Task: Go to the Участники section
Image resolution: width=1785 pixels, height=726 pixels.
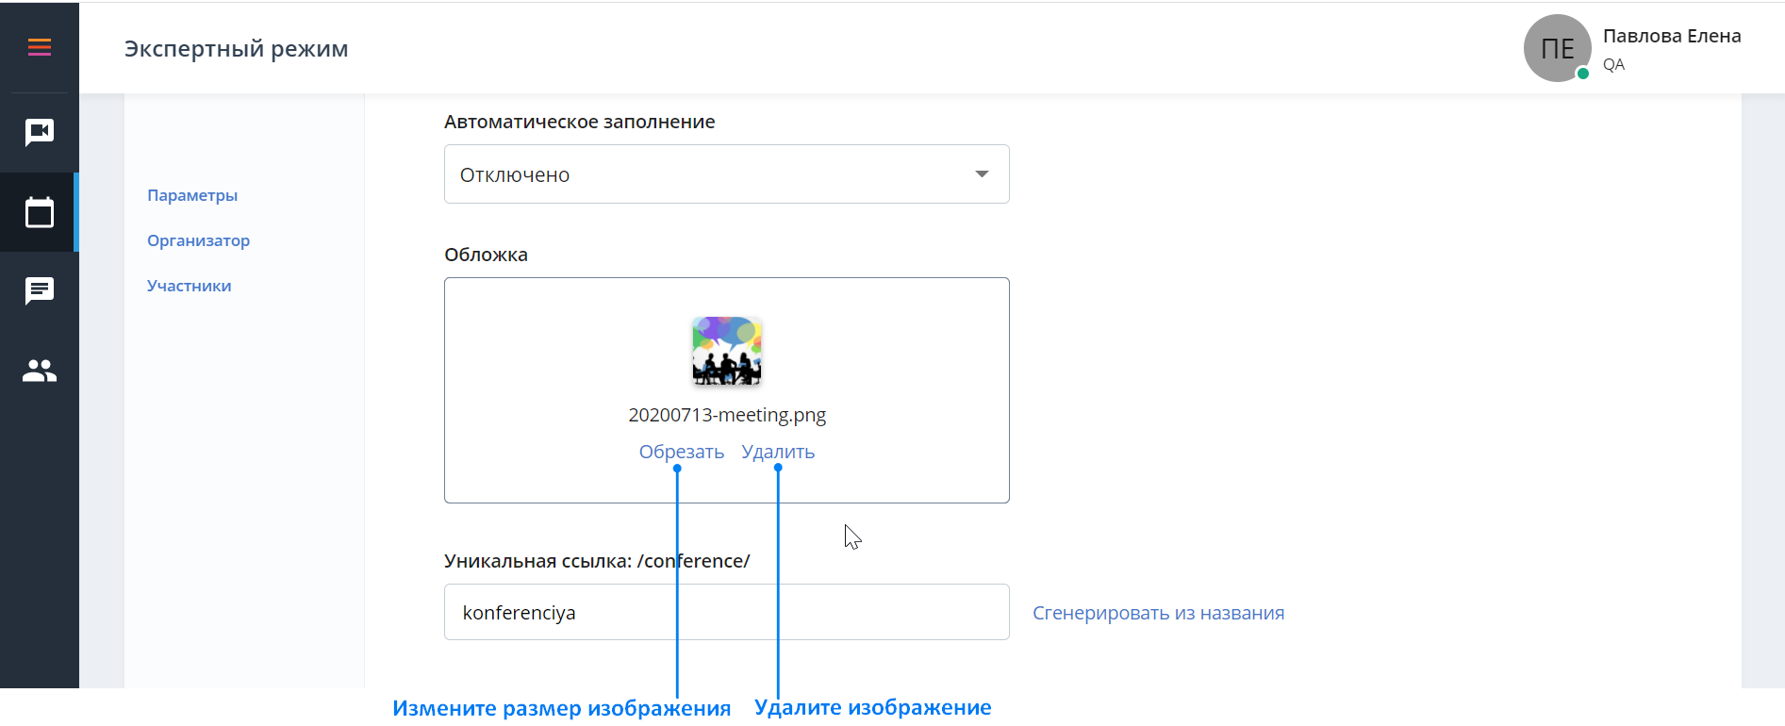Action: click(189, 286)
